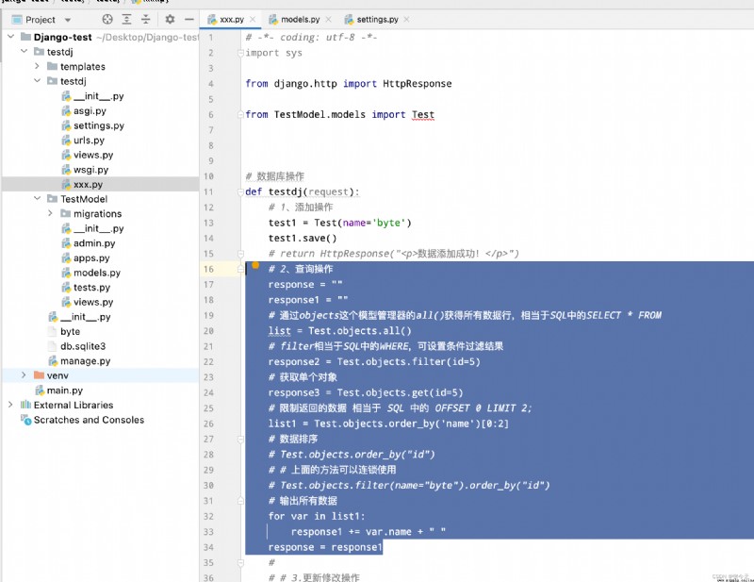754x582 pixels.
Task: Select urls.py in project tree
Action: coord(89,141)
